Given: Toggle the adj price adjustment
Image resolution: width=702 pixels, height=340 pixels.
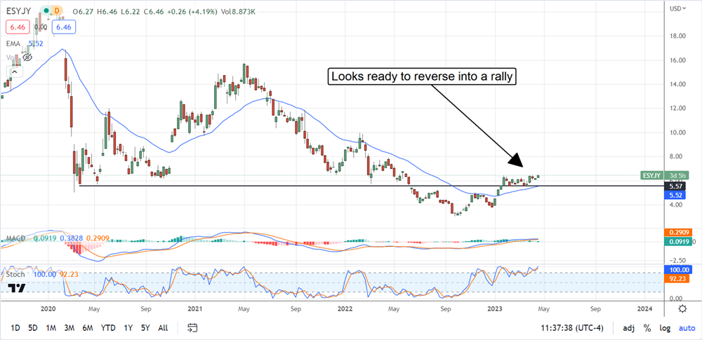Looking at the screenshot, I should point(628,327).
